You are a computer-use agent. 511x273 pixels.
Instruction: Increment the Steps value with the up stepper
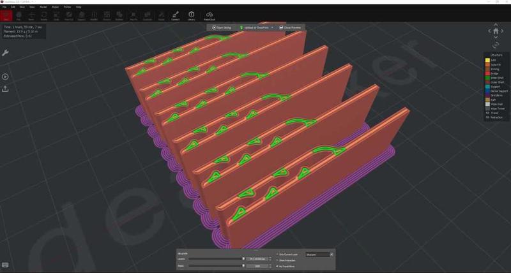click(x=270, y=265)
